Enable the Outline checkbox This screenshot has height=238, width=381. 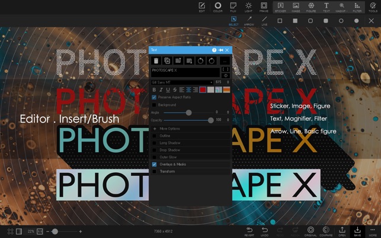154,136
